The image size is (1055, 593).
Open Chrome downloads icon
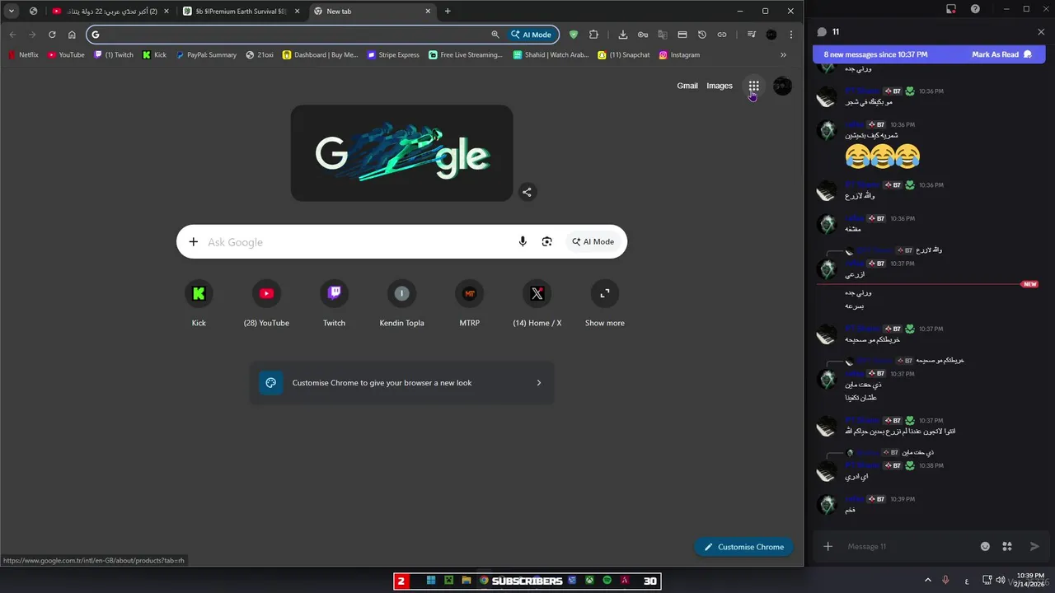[x=623, y=35]
